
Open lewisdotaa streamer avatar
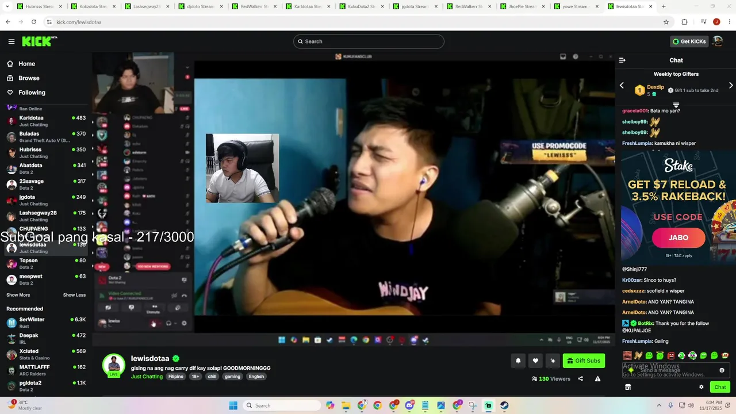114,365
